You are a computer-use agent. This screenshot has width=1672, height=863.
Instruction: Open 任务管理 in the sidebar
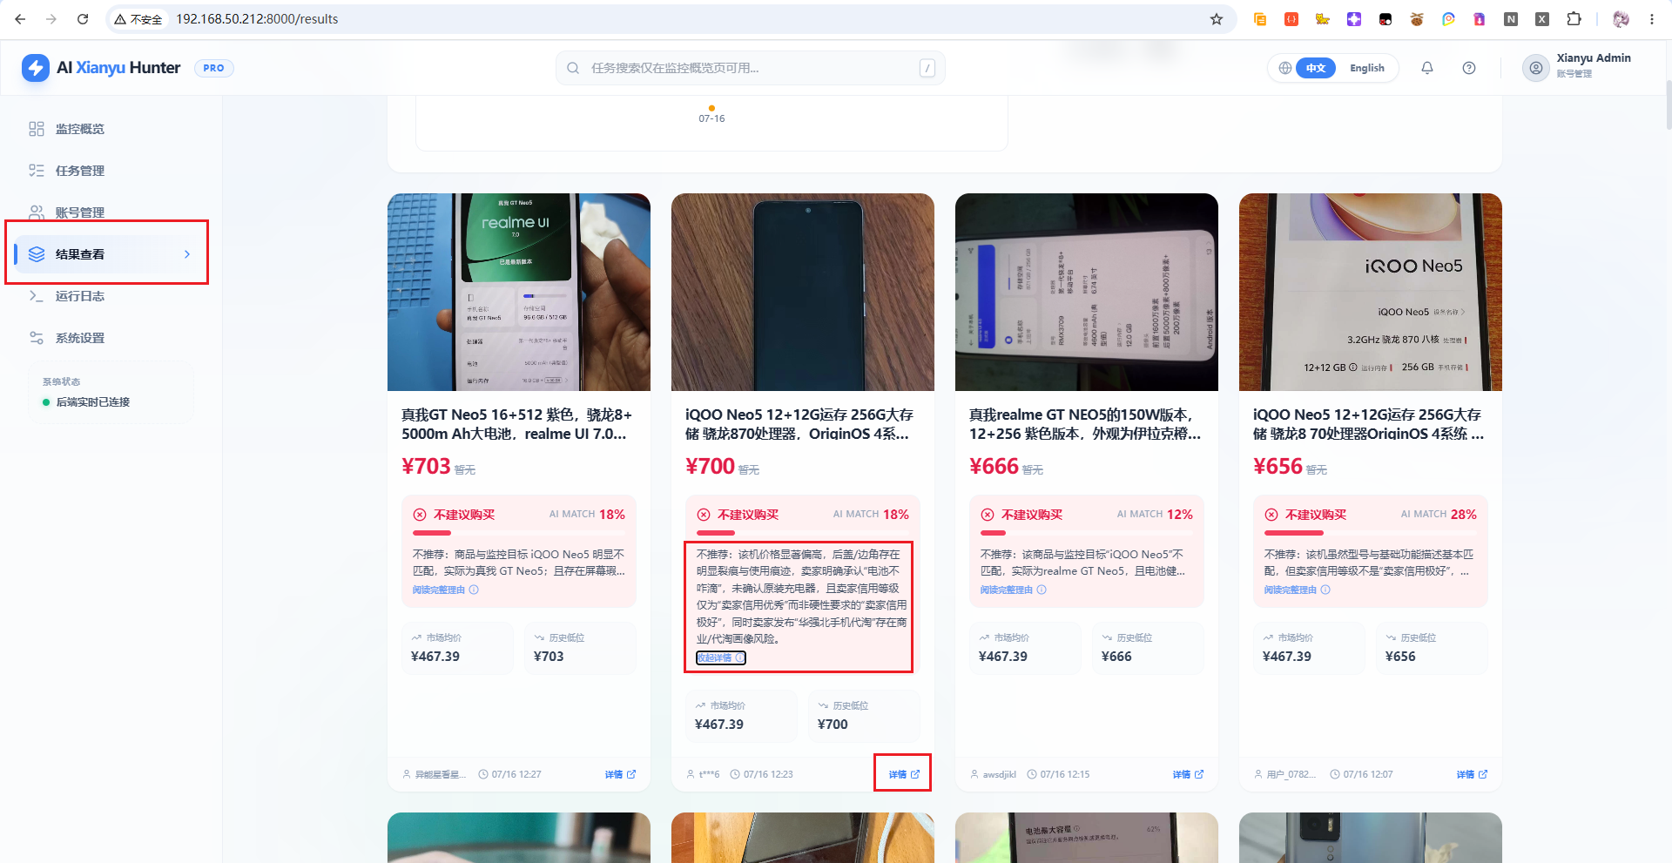point(111,171)
